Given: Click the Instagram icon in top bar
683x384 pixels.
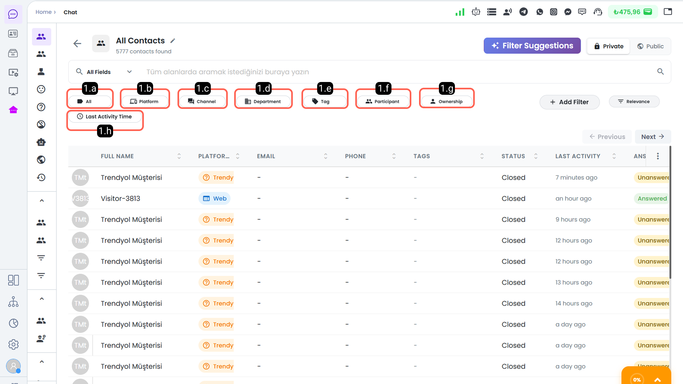Looking at the screenshot, I should [x=554, y=12].
